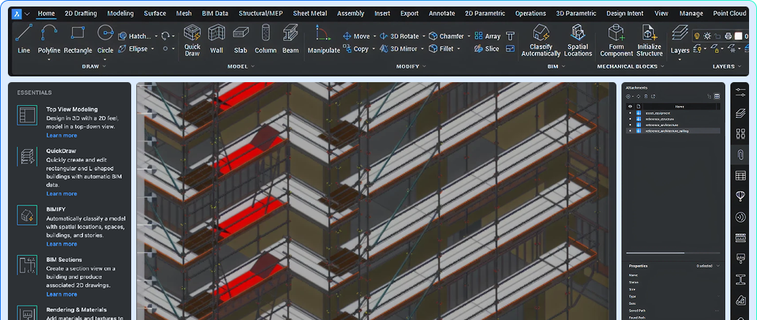Click Learn more under BIM Sections
This screenshot has height=320, width=757.
pos(61,294)
